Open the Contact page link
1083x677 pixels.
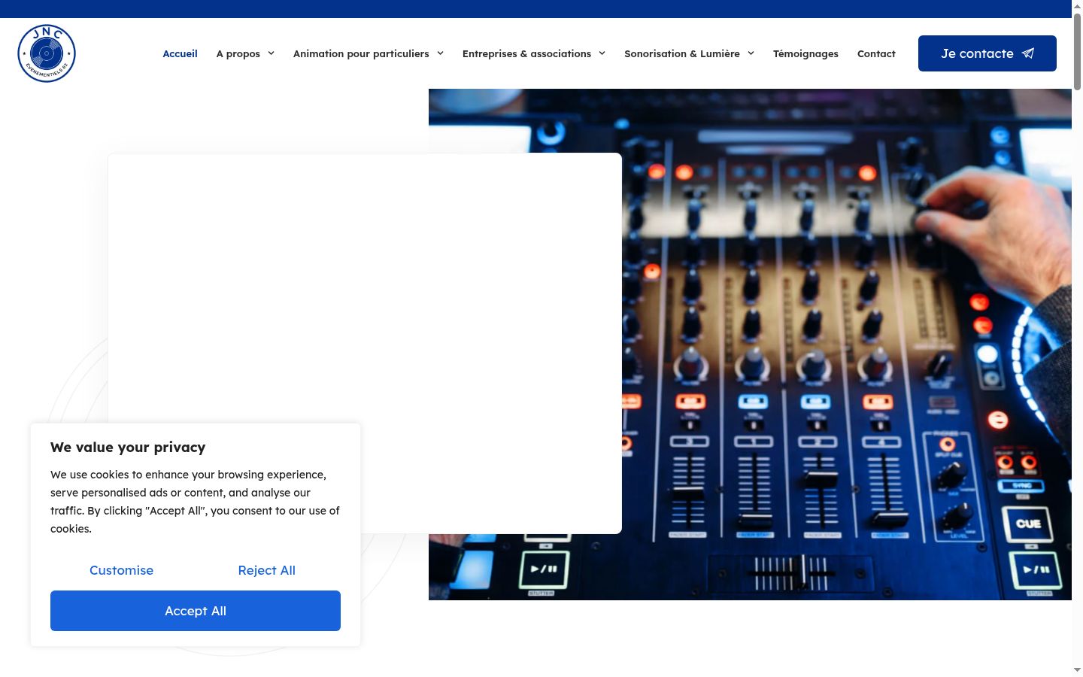[876, 53]
